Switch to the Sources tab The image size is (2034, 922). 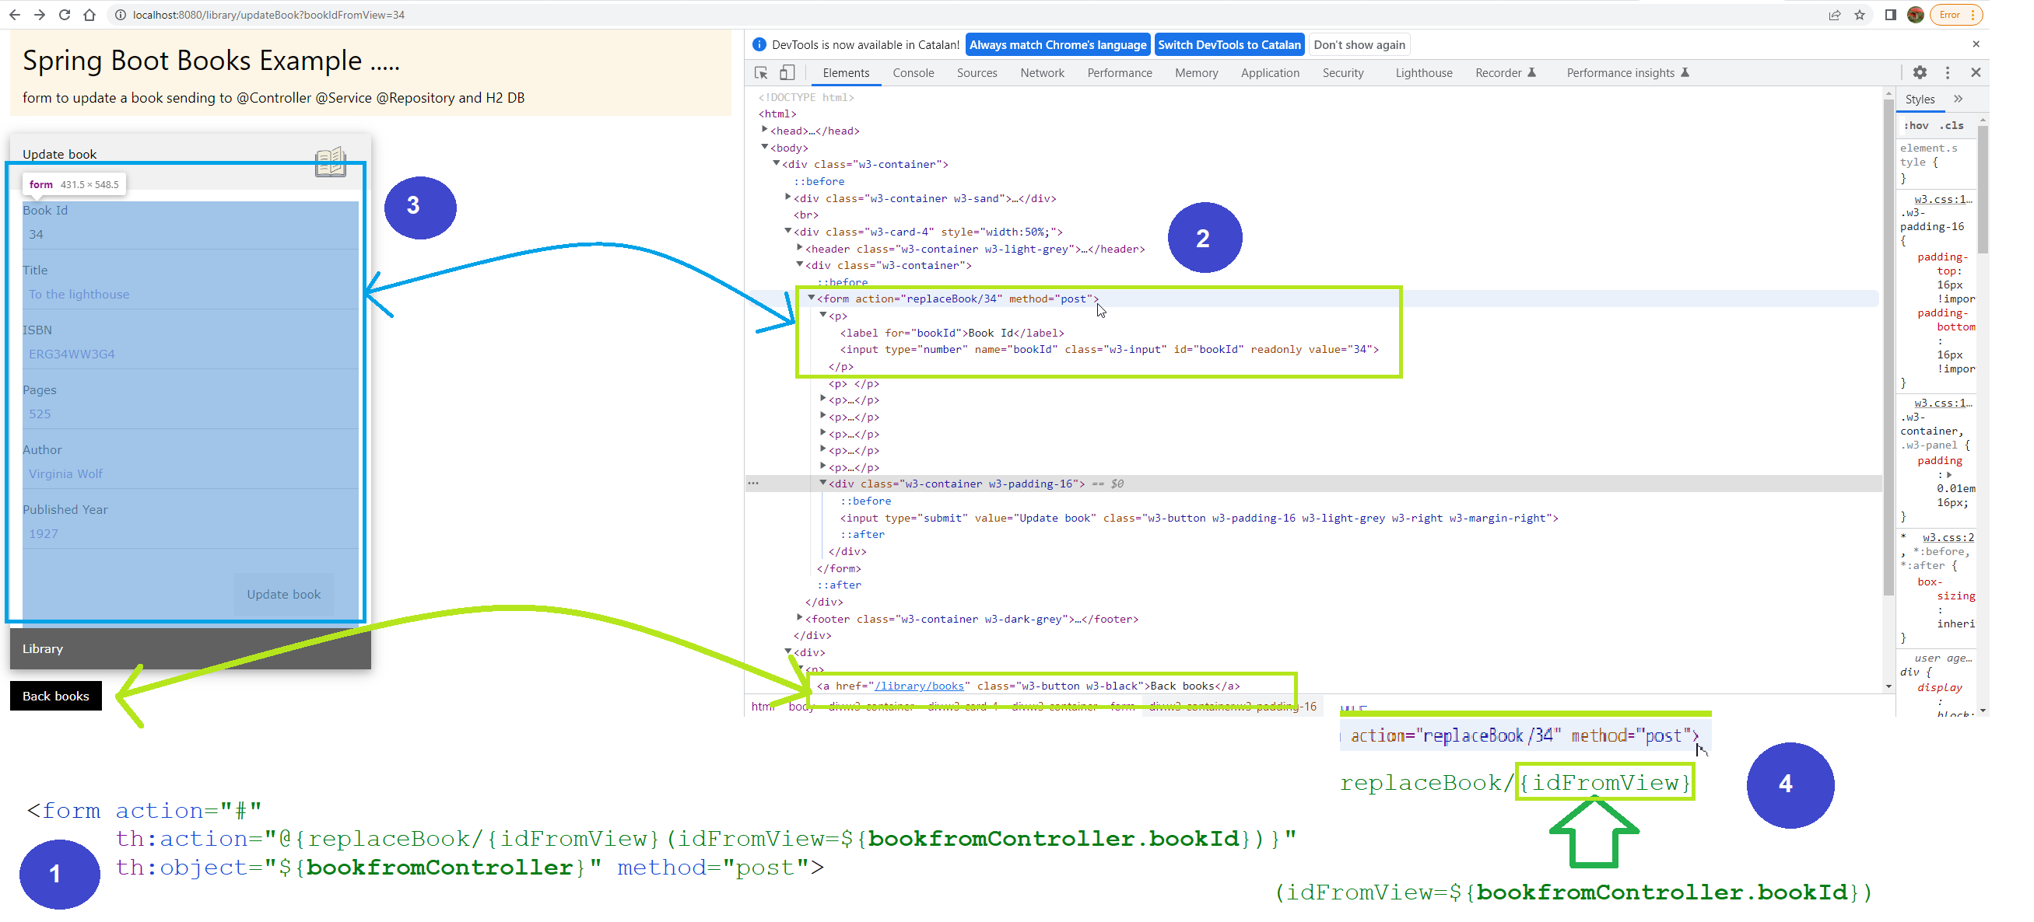click(977, 72)
